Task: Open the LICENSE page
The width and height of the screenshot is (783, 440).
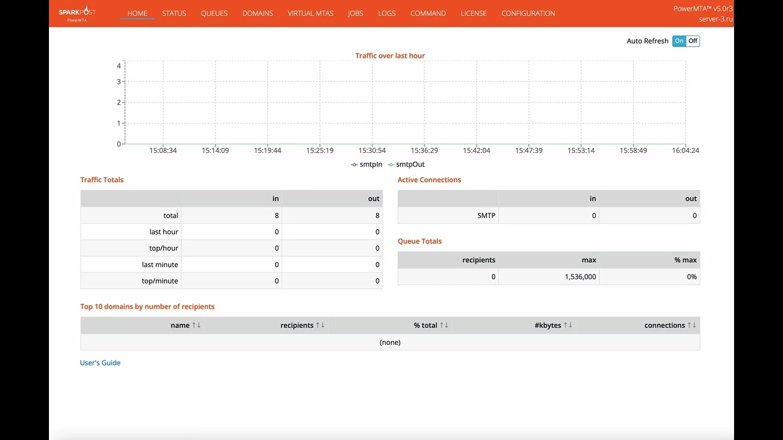Action: 473,13
